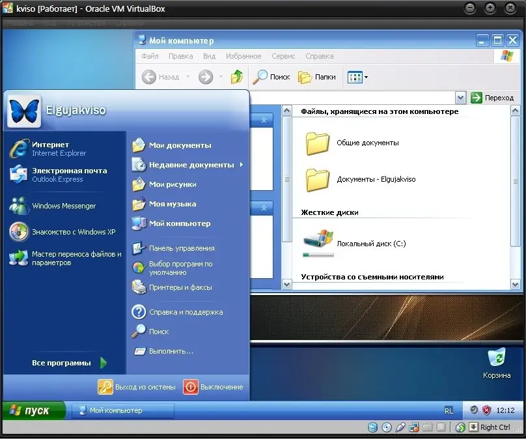Expand the address bar dropdown
Viewport: 526px width, 439px height.
(x=461, y=98)
